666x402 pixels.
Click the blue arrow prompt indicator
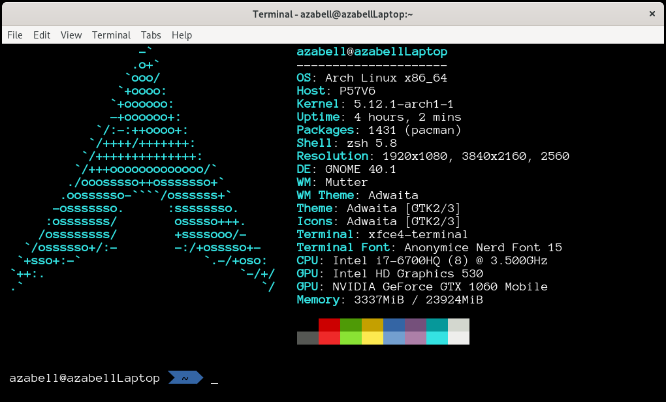pyautogui.click(x=185, y=377)
